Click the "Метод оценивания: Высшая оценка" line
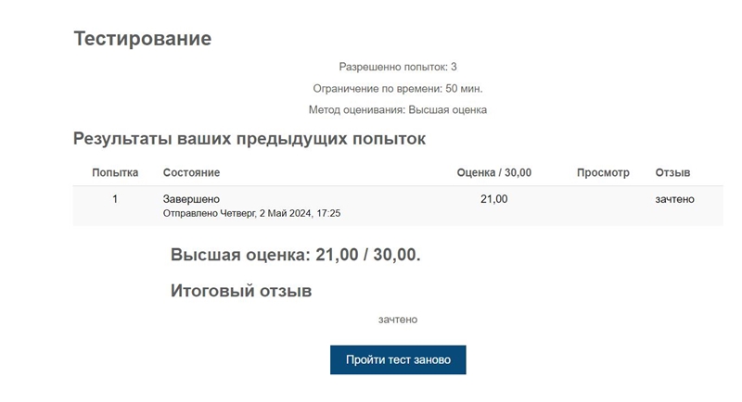 tap(398, 110)
